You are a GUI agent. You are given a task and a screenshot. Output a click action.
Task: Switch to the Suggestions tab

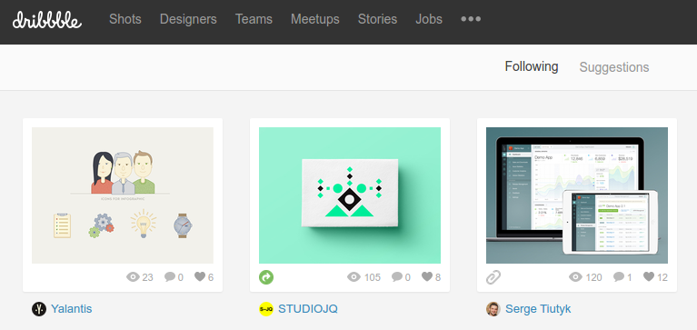tap(614, 67)
